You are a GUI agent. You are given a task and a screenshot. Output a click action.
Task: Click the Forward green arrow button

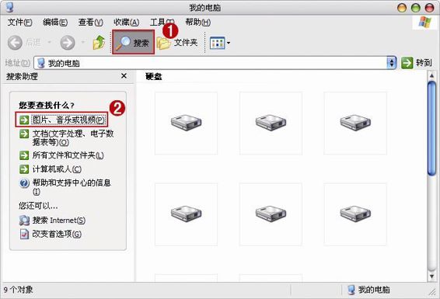click(x=68, y=43)
